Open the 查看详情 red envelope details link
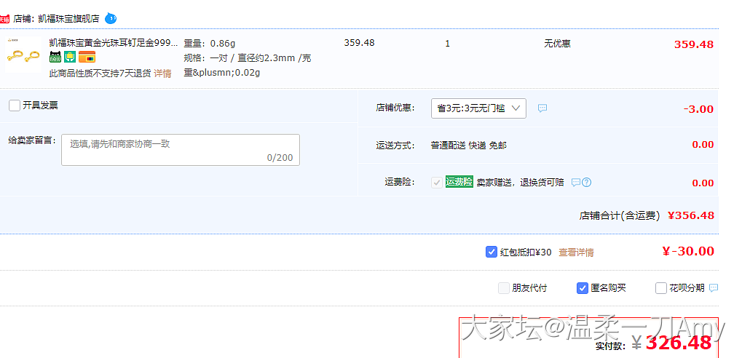742x358 pixels. click(x=576, y=252)
